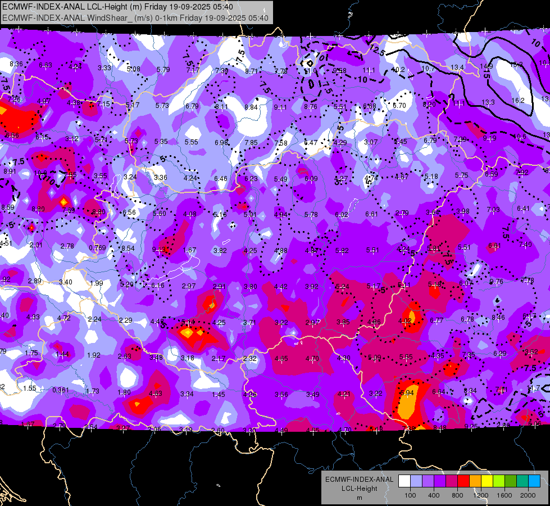Pick the orange swatch in the legend
The width and height of the screenshot is (550, 506).
coord(475,481)
